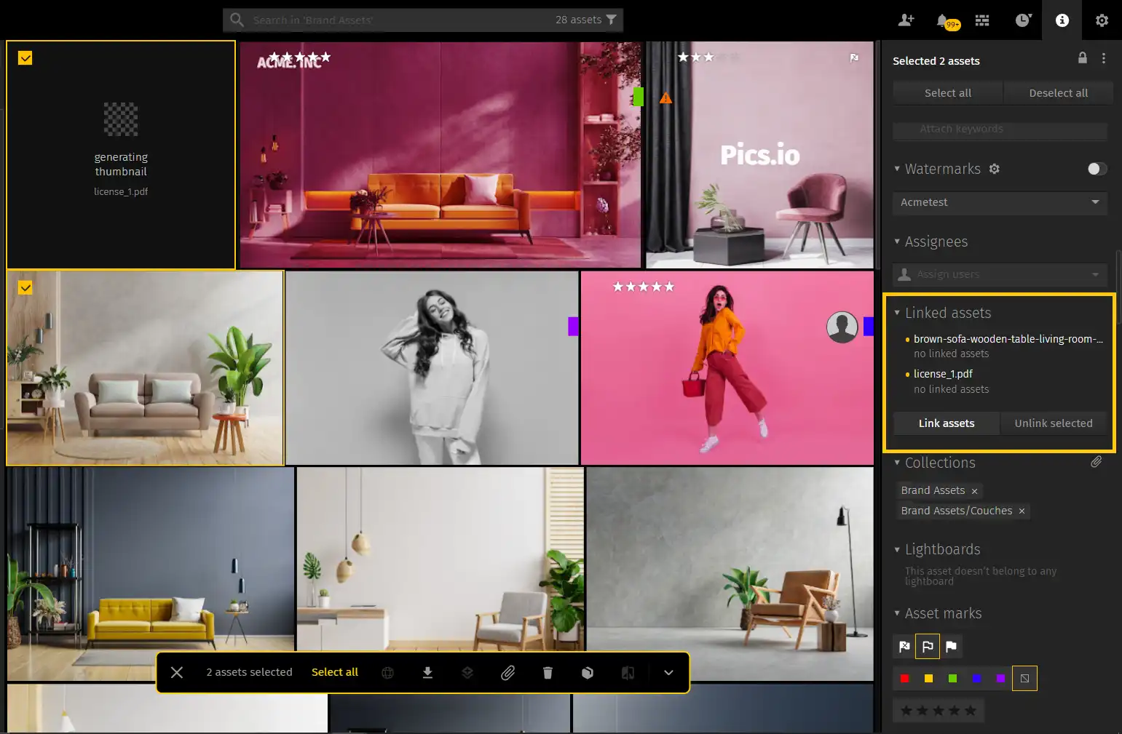Image resolution: width=1122 pixels, height=734 pixels.
Task: Collapse the Linked assets section
Action: [897, 312]
